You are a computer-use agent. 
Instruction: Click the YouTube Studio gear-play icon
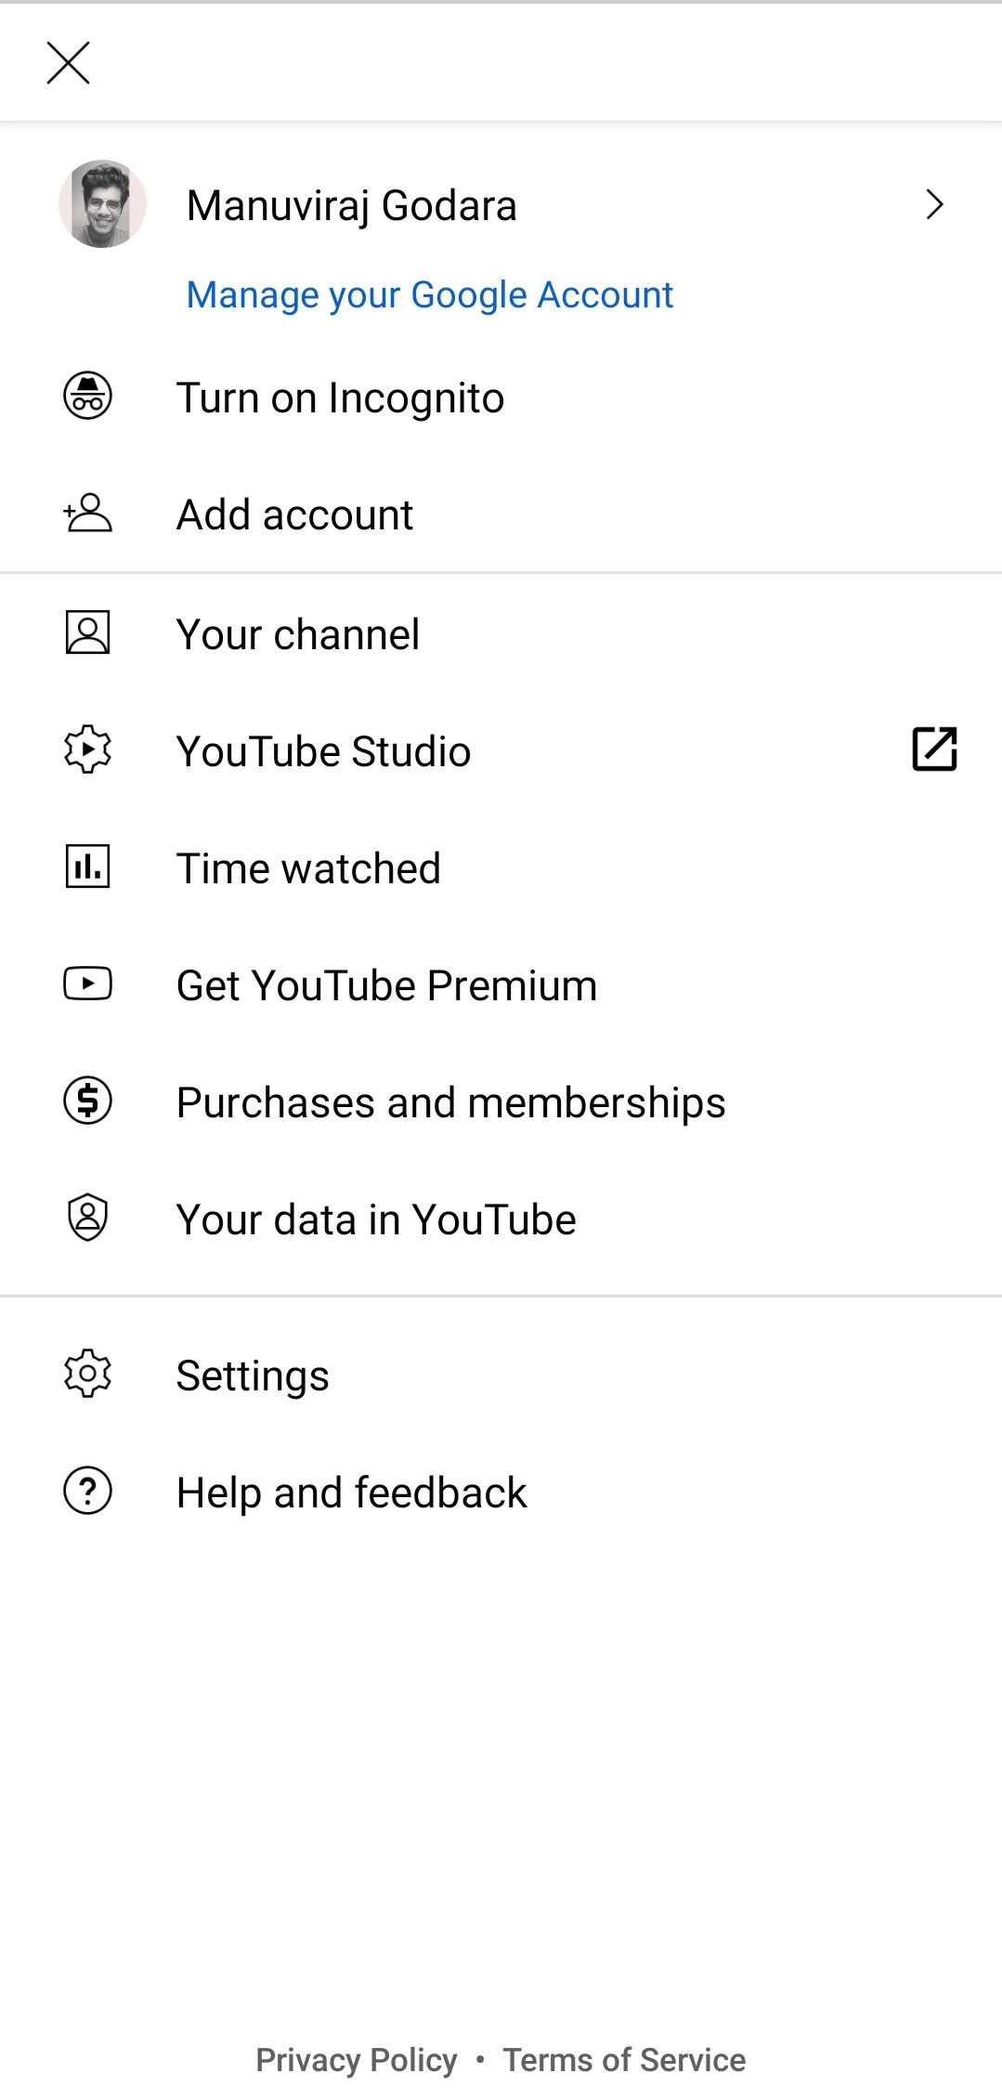click(87, 750)
